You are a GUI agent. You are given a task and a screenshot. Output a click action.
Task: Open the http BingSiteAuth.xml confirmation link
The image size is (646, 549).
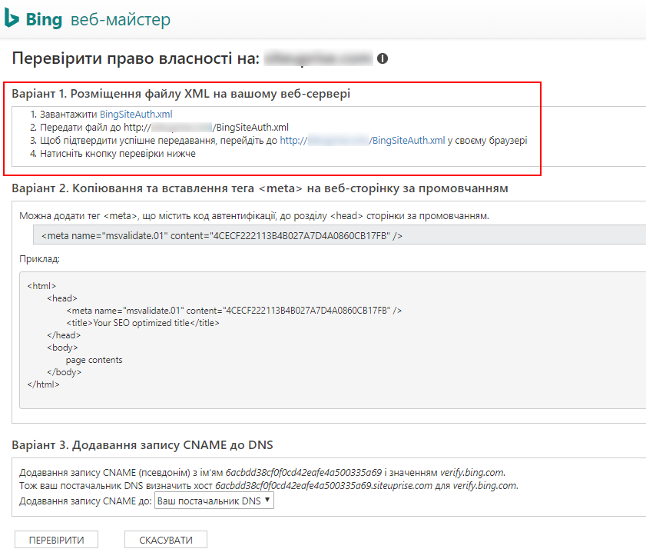[362, 141]
